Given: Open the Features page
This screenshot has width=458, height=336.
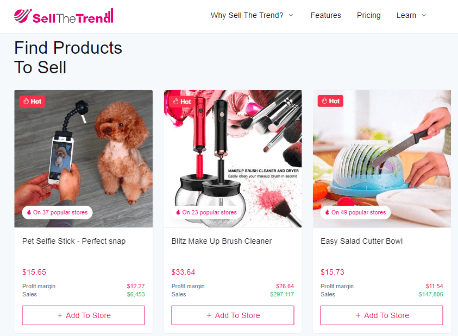Looking at the screenshot, I should 325,15.
